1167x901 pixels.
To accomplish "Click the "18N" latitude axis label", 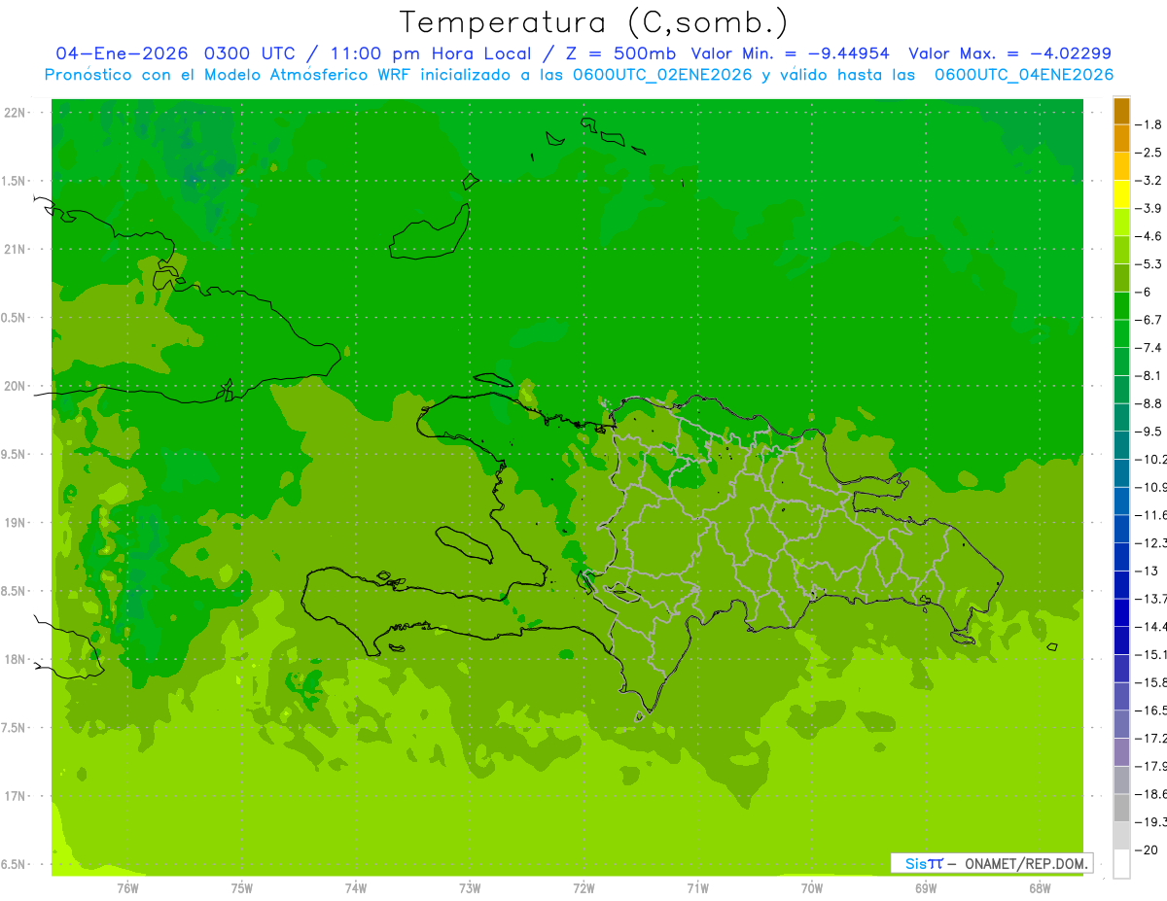I will point(15,659).
